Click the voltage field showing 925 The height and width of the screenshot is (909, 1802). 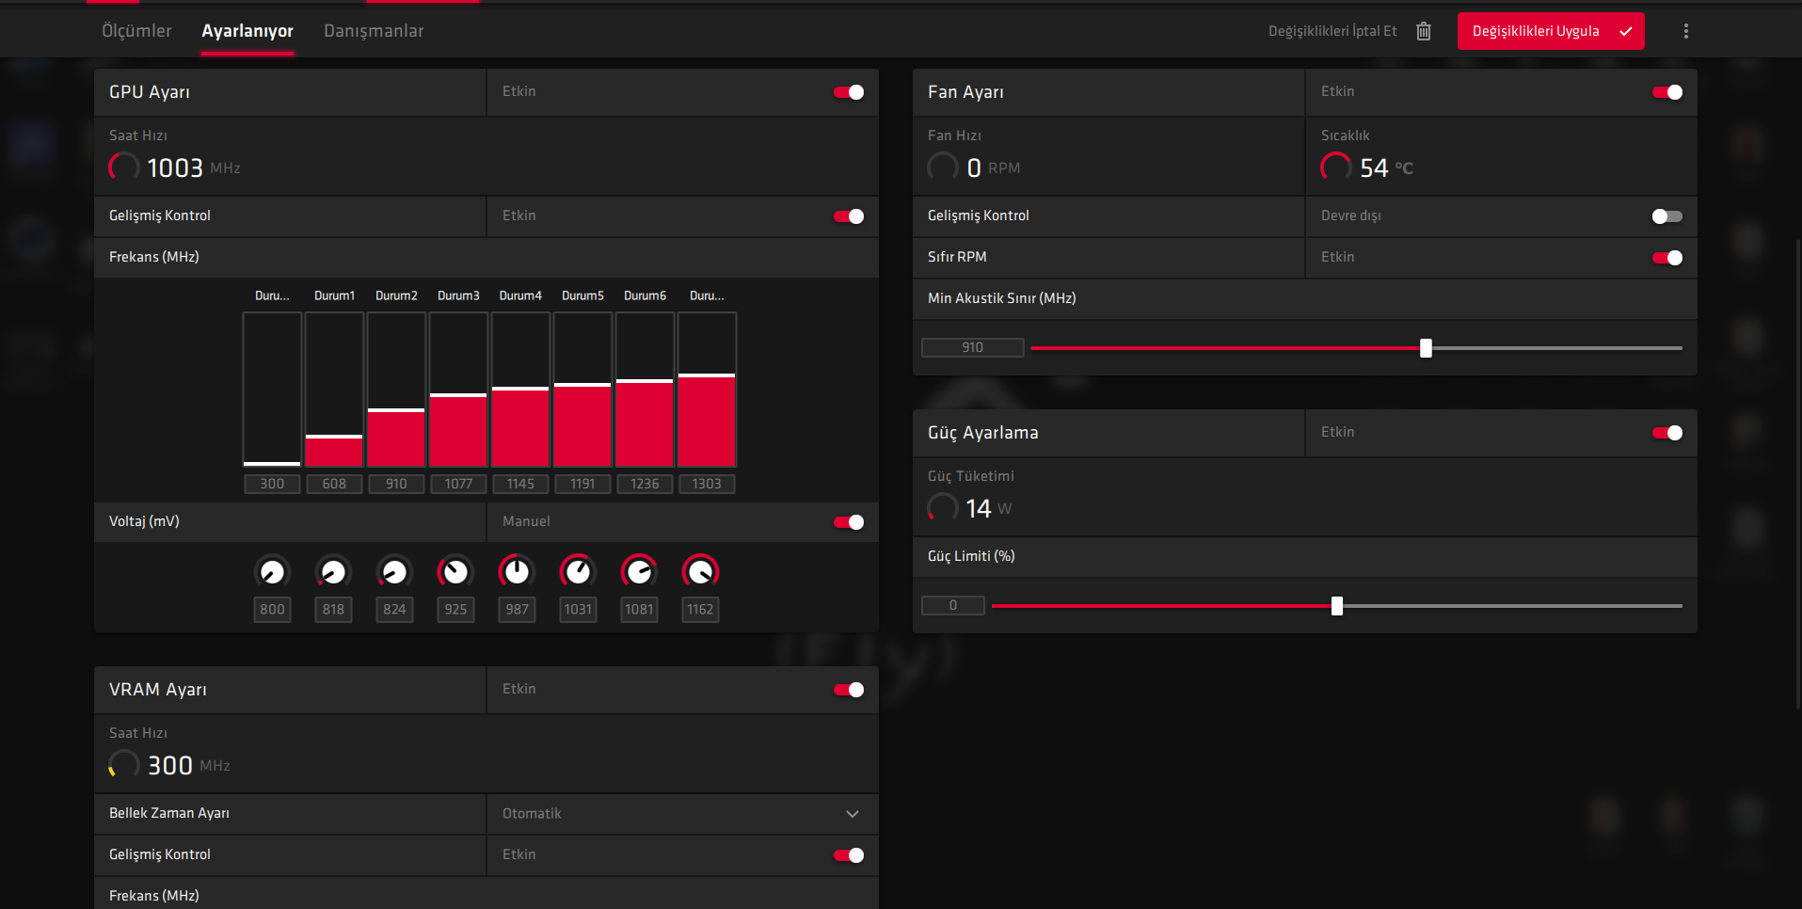(455, 610)
